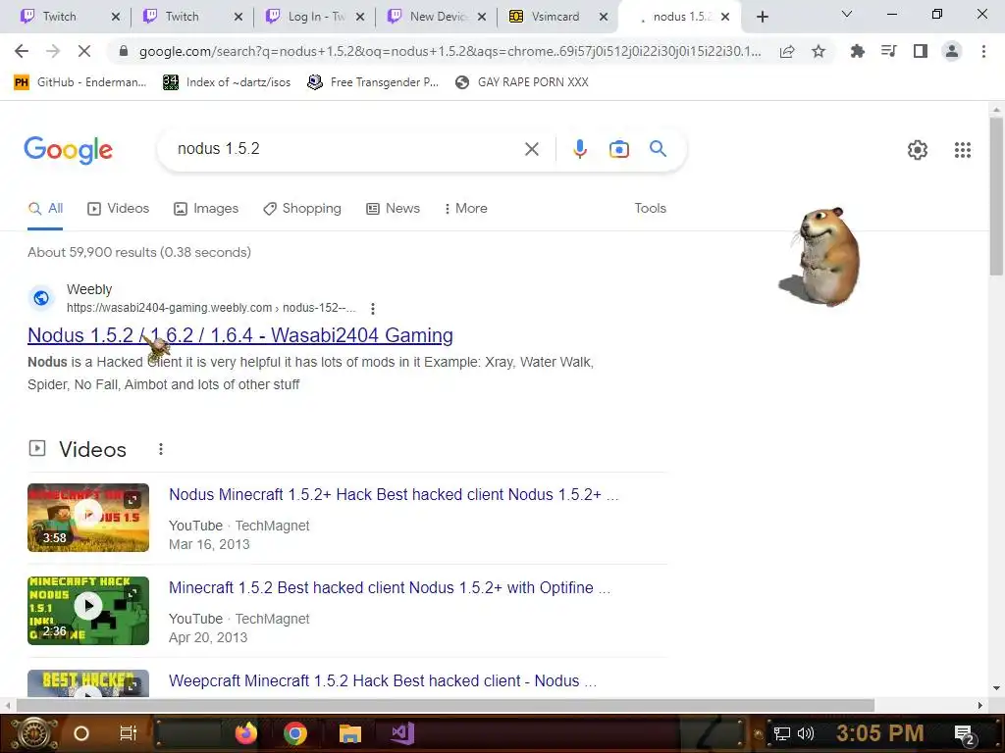Close the Vsimcard tab
The width and height of the screenshot is (1005, 753).
604,17
